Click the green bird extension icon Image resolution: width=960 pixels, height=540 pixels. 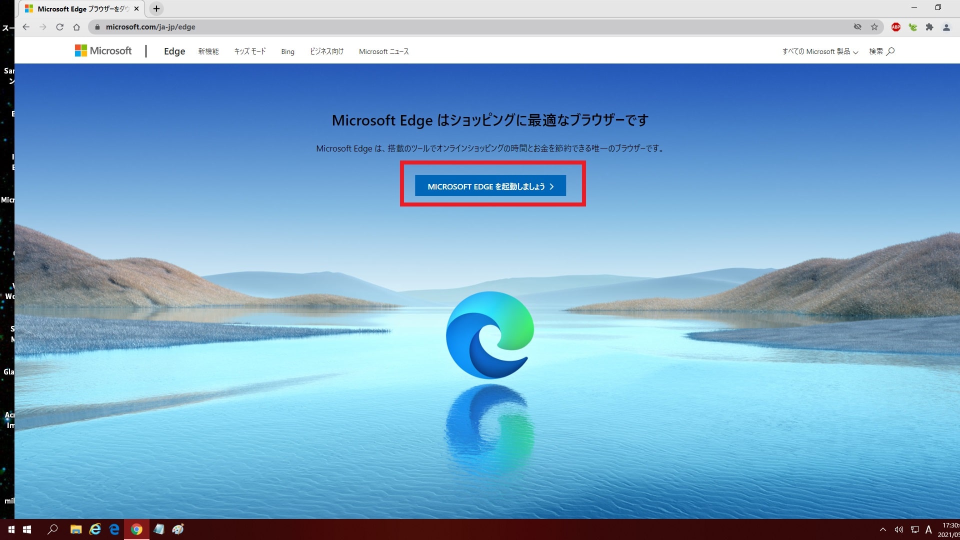click(x=913, y=27)
